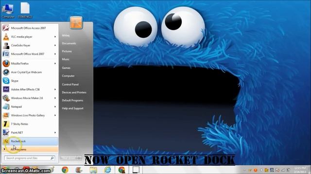The height and width of the screenshot is (174, 311).
Task: Launch Windows Movie Maker 2.6
Action: click(x=30, y=98)
